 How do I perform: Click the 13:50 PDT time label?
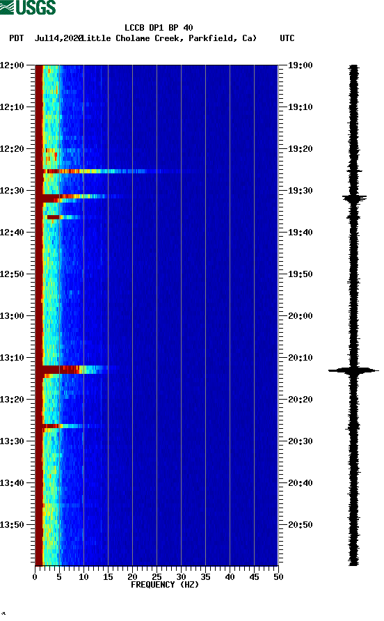point(12,525)
